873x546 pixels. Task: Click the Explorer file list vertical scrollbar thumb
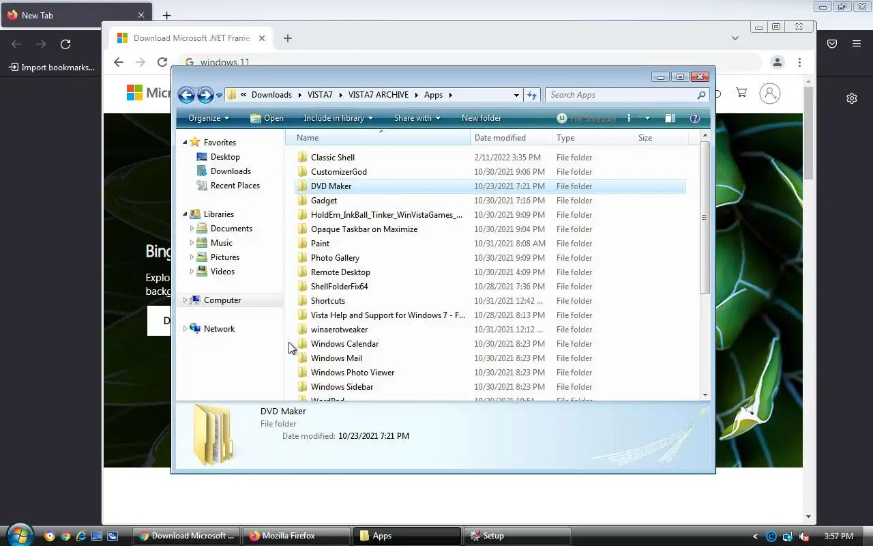click(x=705, y=218)
